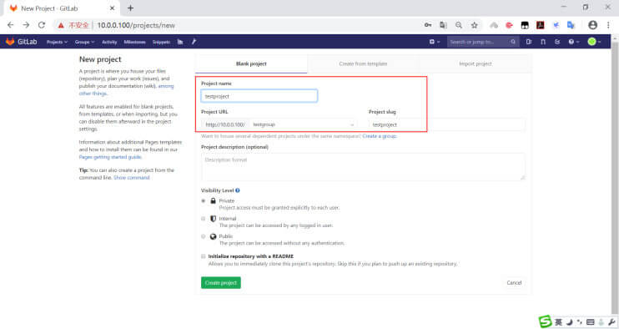619x329 pixels.
Task: Focus the Project name input field
Action: pyautogui.click(x=259, y=96)
